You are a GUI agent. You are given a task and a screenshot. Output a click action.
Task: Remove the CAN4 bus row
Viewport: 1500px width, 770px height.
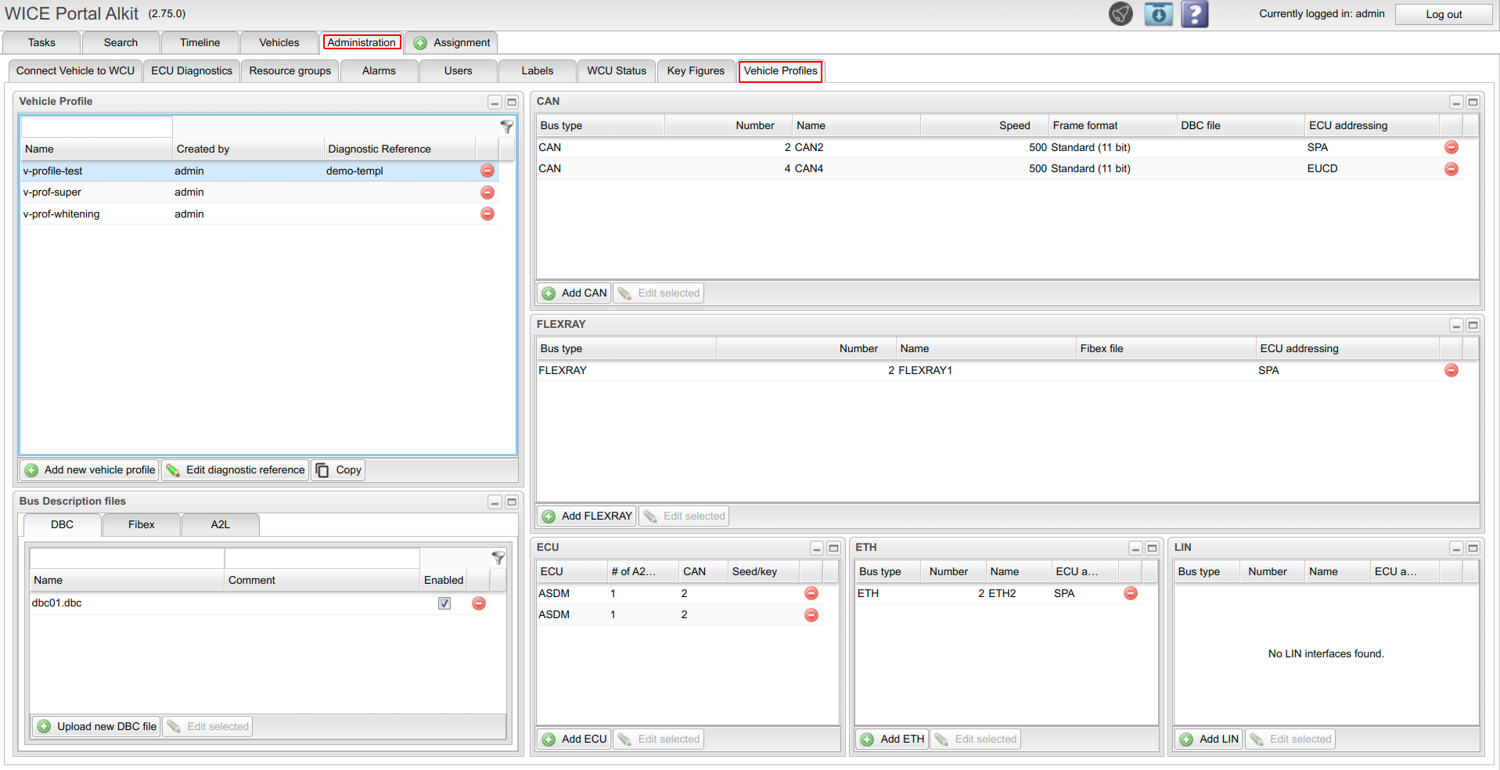[x=1451, y=169]
